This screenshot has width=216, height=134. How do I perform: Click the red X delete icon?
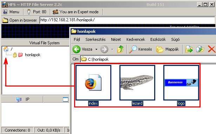click(x=211, y=49)
